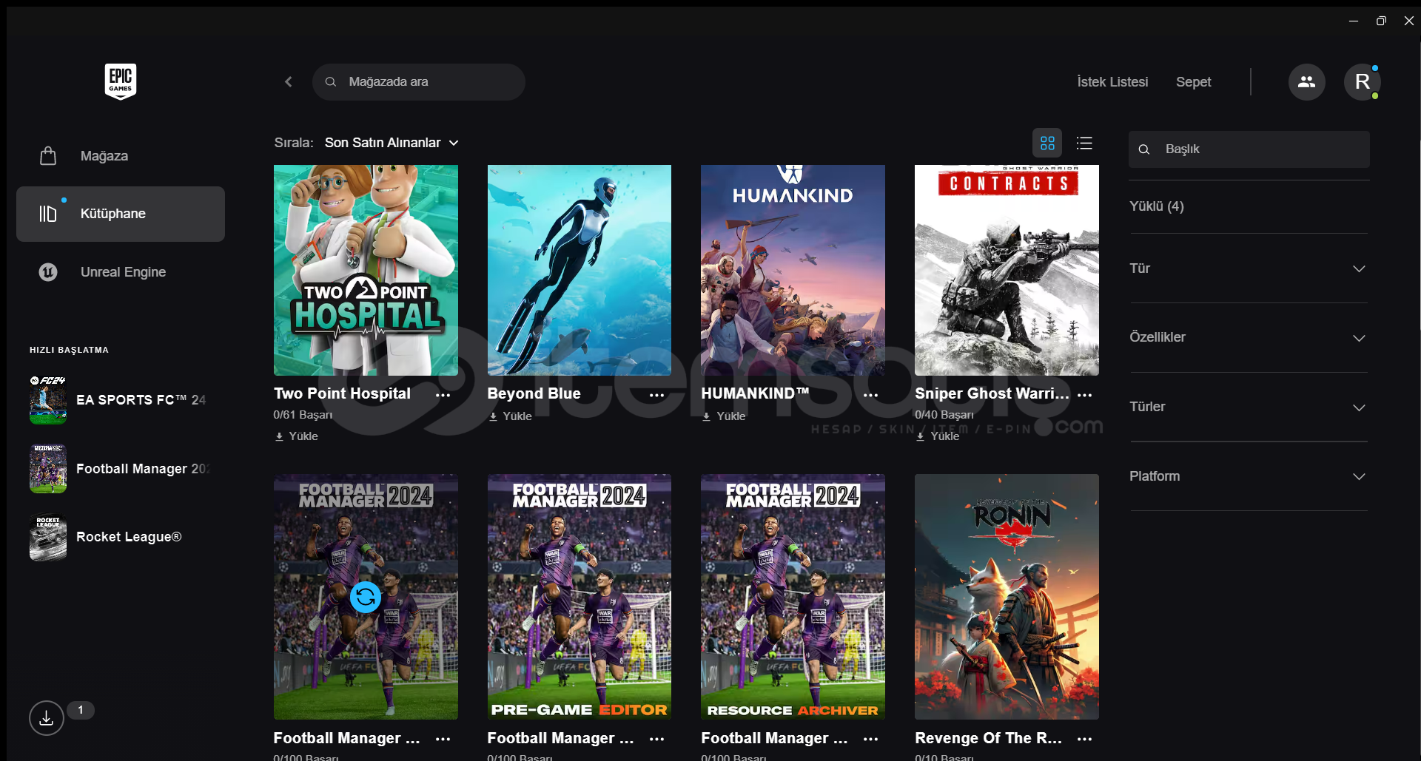
Task: Launch EA SPORTS FC 24 from quick launch
Action: tap(118, 400)
